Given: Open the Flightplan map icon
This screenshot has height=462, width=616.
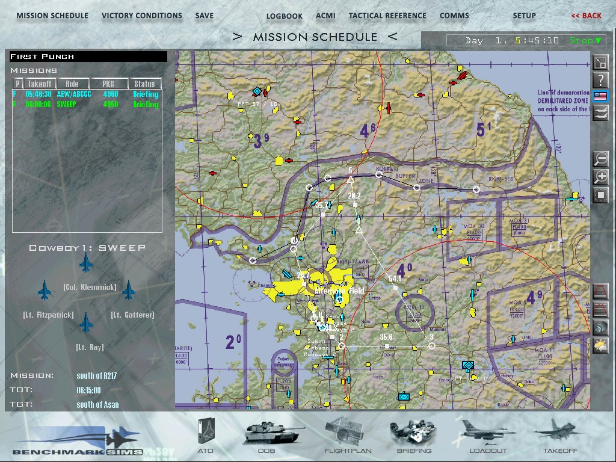Looking at the screenshot, I should [345, 431].
